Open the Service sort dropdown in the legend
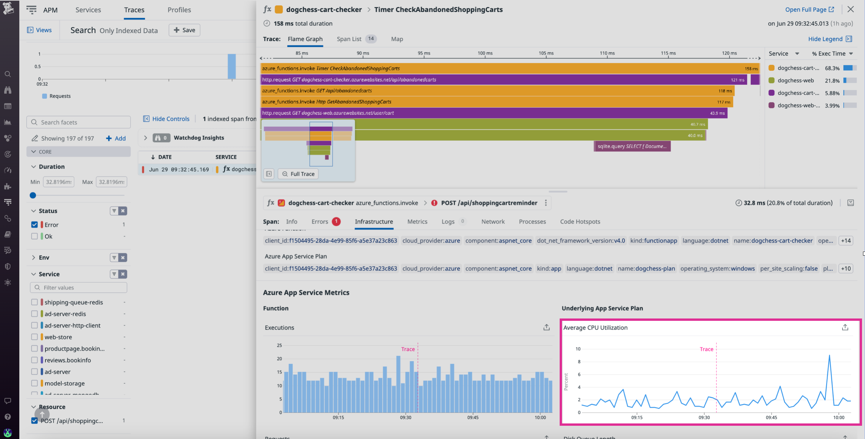The image size is (865, 439). [784, 53]
